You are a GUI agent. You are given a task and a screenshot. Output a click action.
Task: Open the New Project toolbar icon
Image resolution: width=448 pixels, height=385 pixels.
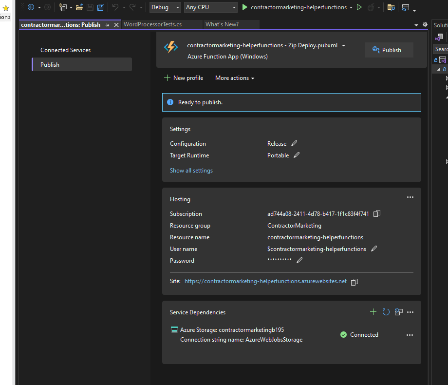point(62,7)
